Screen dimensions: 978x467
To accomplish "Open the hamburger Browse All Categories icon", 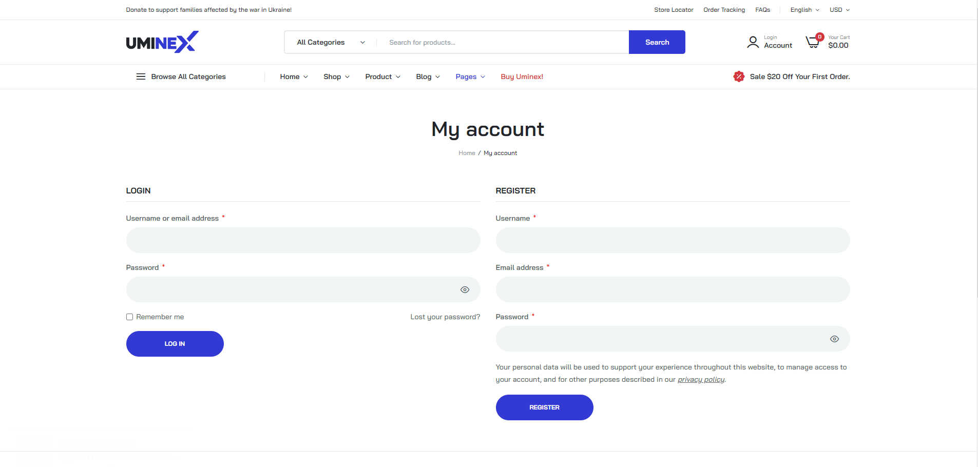I will coord(141,76).
